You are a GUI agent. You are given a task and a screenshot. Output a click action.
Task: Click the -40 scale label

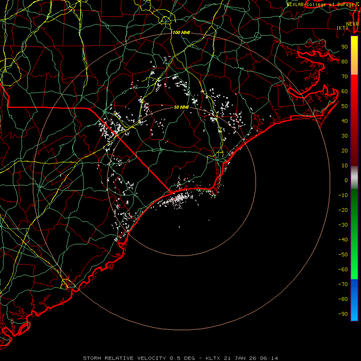(343, 240)
